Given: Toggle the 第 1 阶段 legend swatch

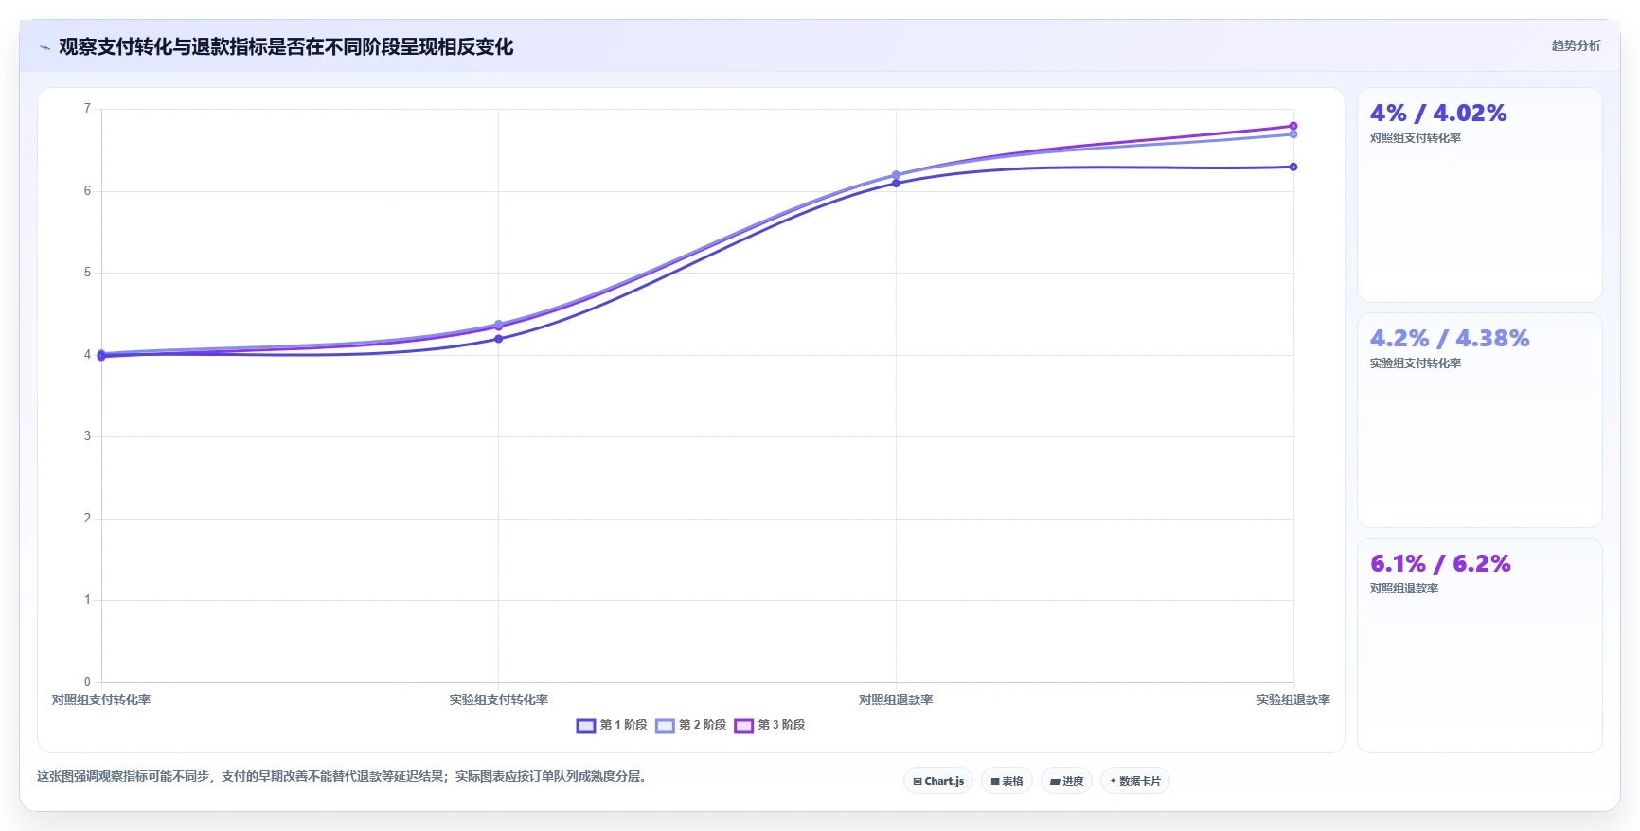Looking at the screenshot, I should [x=585, y=726].
